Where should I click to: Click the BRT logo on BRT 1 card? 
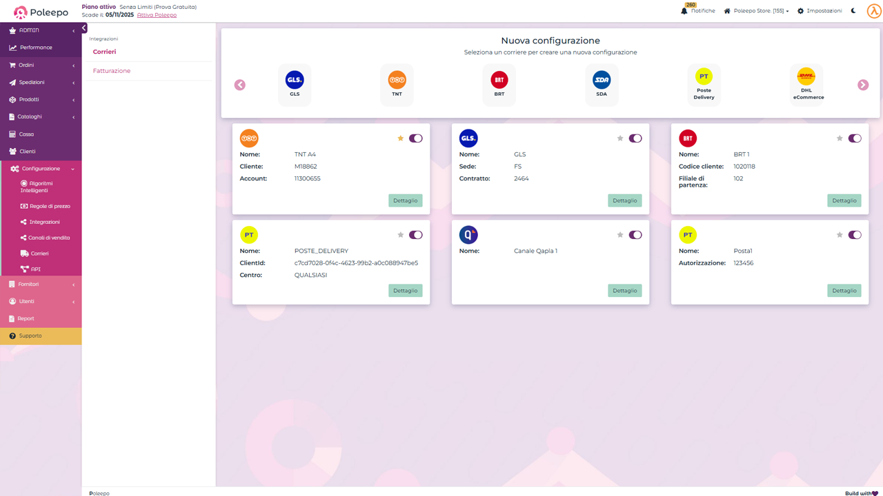688,138
